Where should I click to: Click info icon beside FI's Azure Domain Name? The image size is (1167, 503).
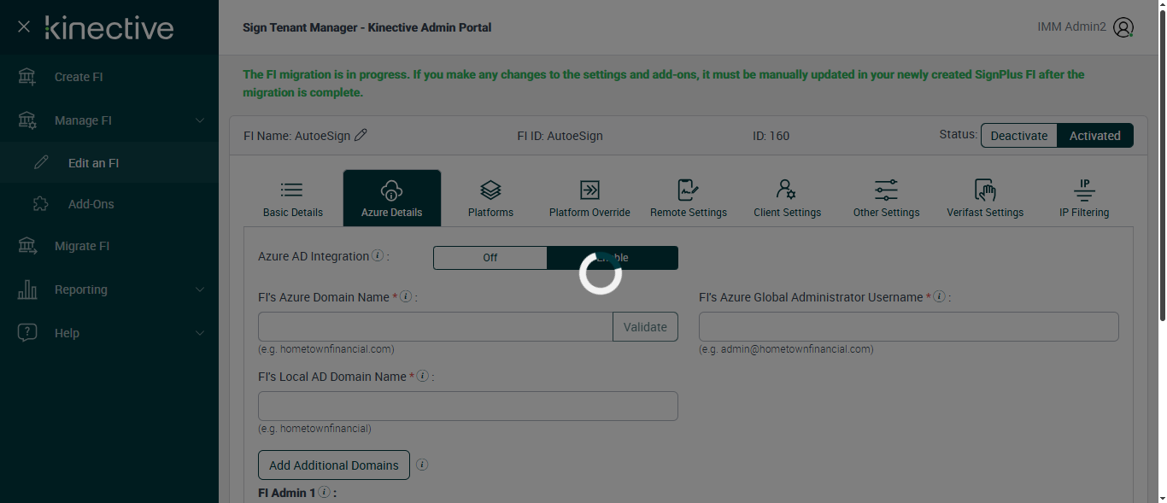406,297
